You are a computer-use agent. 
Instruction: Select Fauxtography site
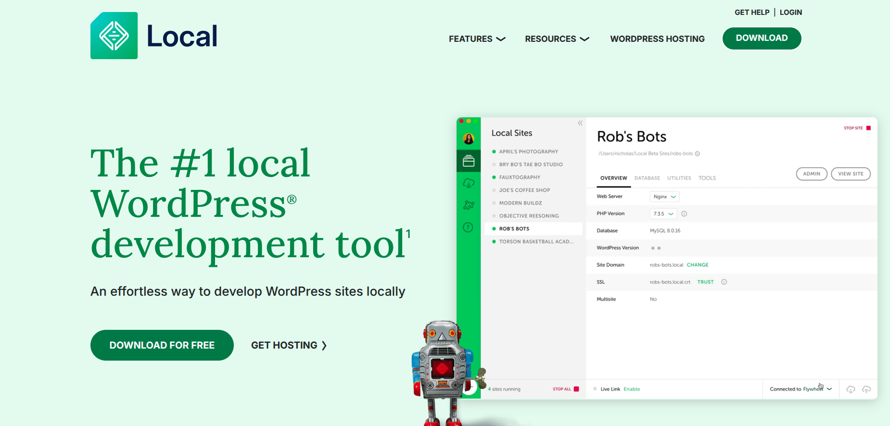click(520, 177)
